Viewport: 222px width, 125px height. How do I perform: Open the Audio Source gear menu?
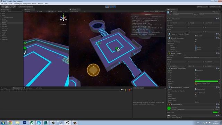point(219,104)
